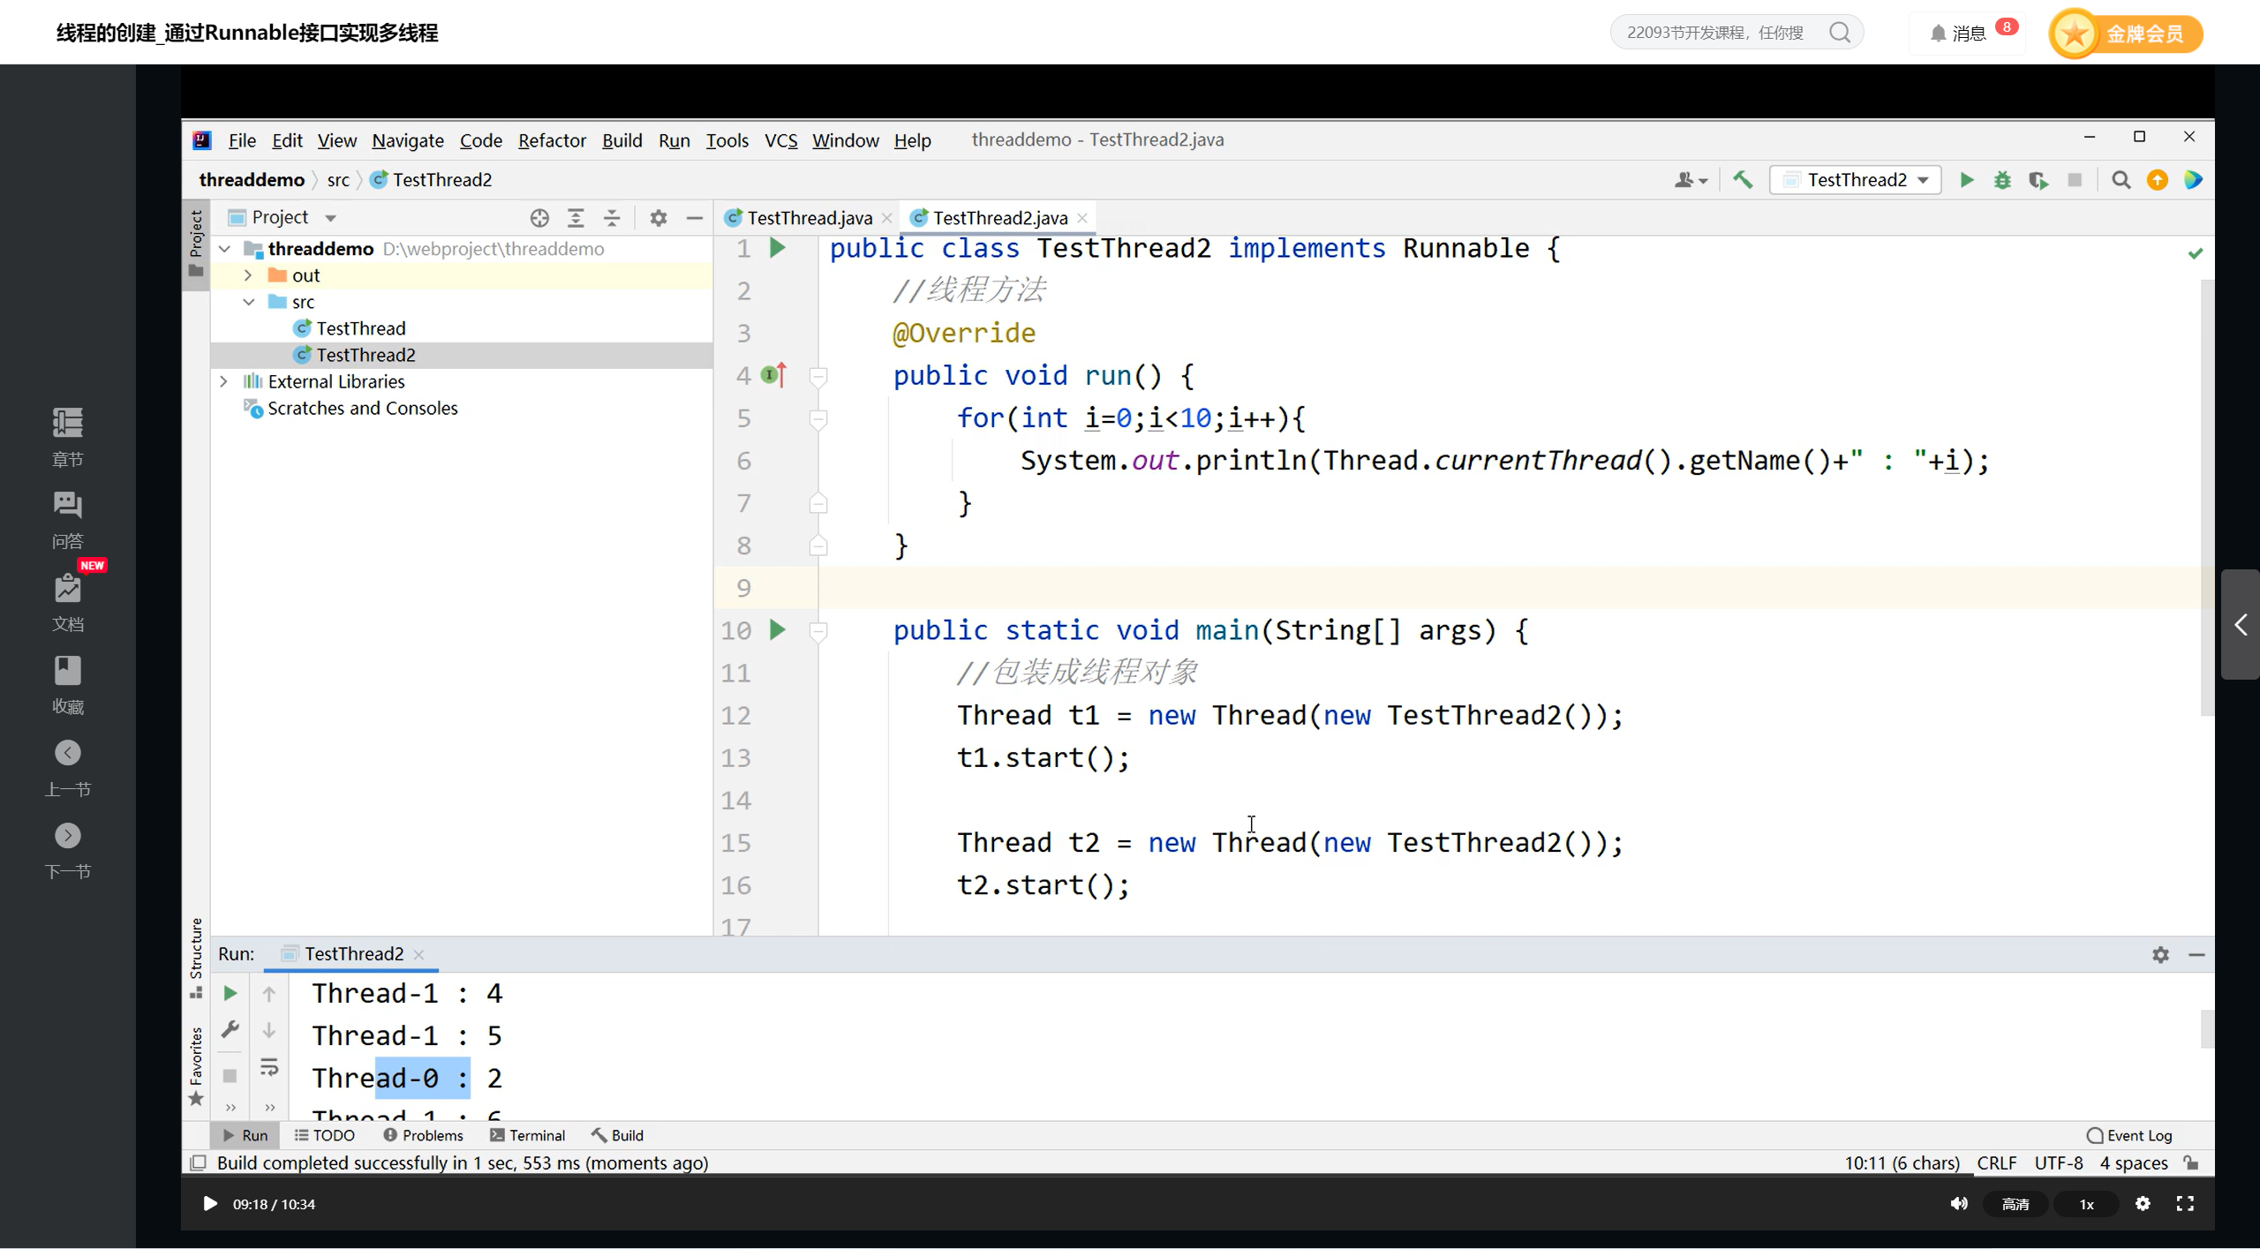This screenshot has height=1249, width=2260.
Task: Open the 问答 Q&A sidebar icon
Action: click(x=67, y=520)
